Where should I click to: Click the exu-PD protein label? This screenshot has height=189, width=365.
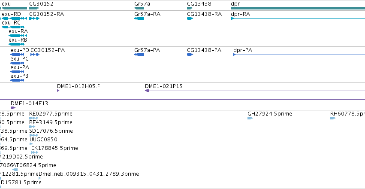pos(20,50)
